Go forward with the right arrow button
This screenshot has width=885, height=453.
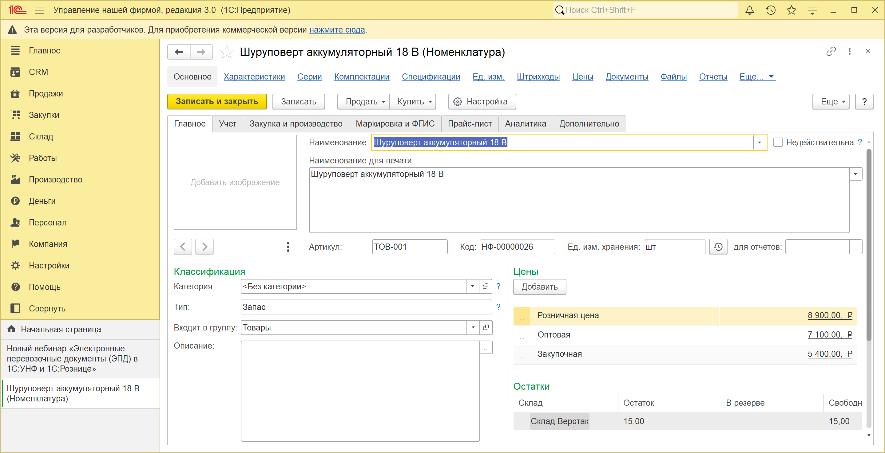pos(201,52)
